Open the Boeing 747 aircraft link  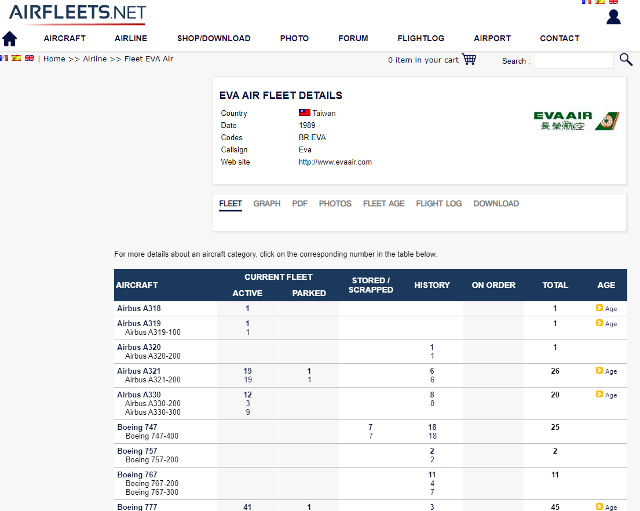coord(137,428)
